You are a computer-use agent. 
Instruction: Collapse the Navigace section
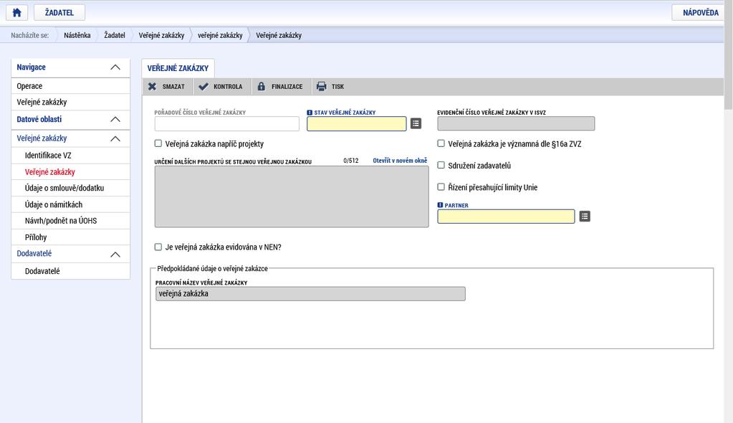point(115,67)
